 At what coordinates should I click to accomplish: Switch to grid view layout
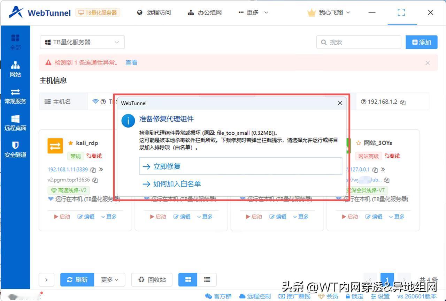coord(188,279)
